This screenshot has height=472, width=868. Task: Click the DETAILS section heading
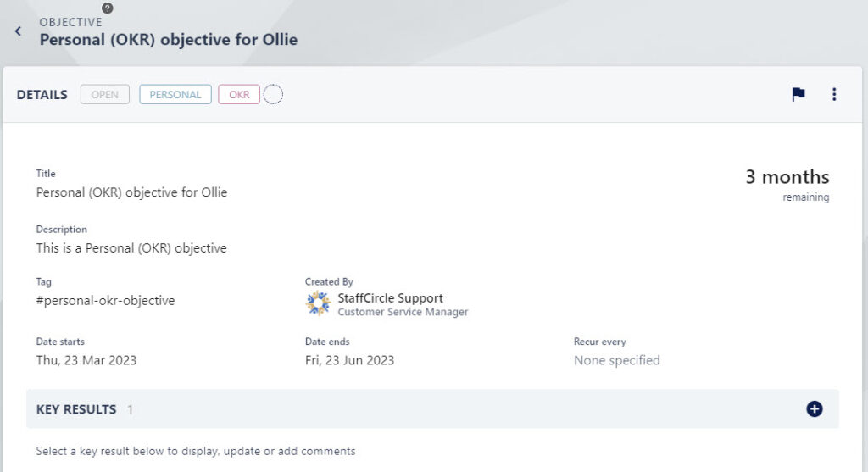point(42,95)
